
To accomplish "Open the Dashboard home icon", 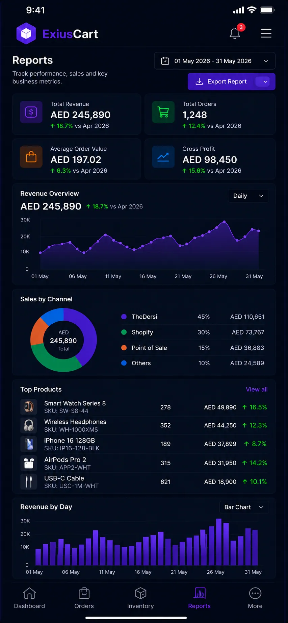I will [29, 593].
